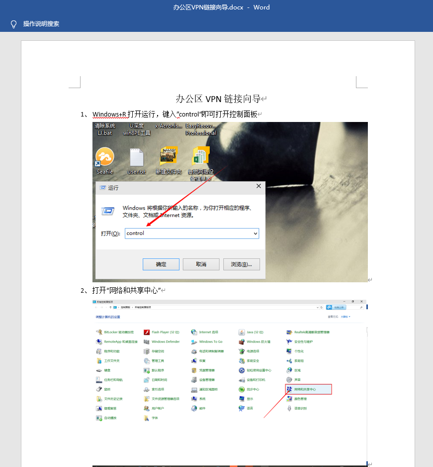The height and width of the screenshot is (467, 433).
Task: Click the Flash Player (32 位) icon
Action: [x=147, y=332]
